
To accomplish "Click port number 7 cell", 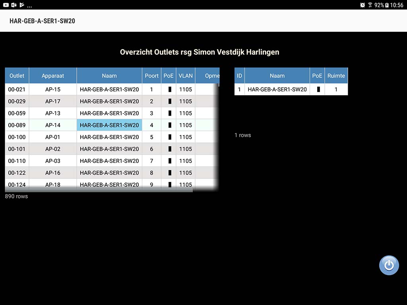I will [x=151, y=161].
